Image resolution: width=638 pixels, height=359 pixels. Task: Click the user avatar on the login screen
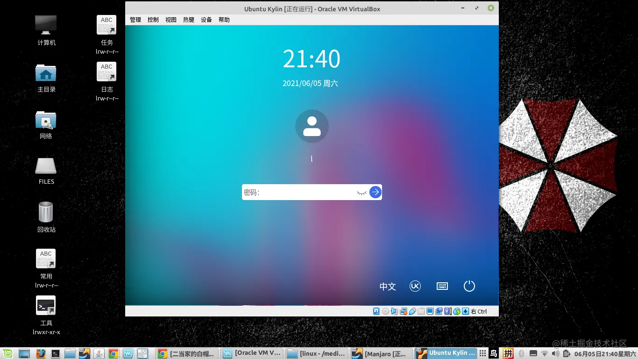tap(312, 126)
